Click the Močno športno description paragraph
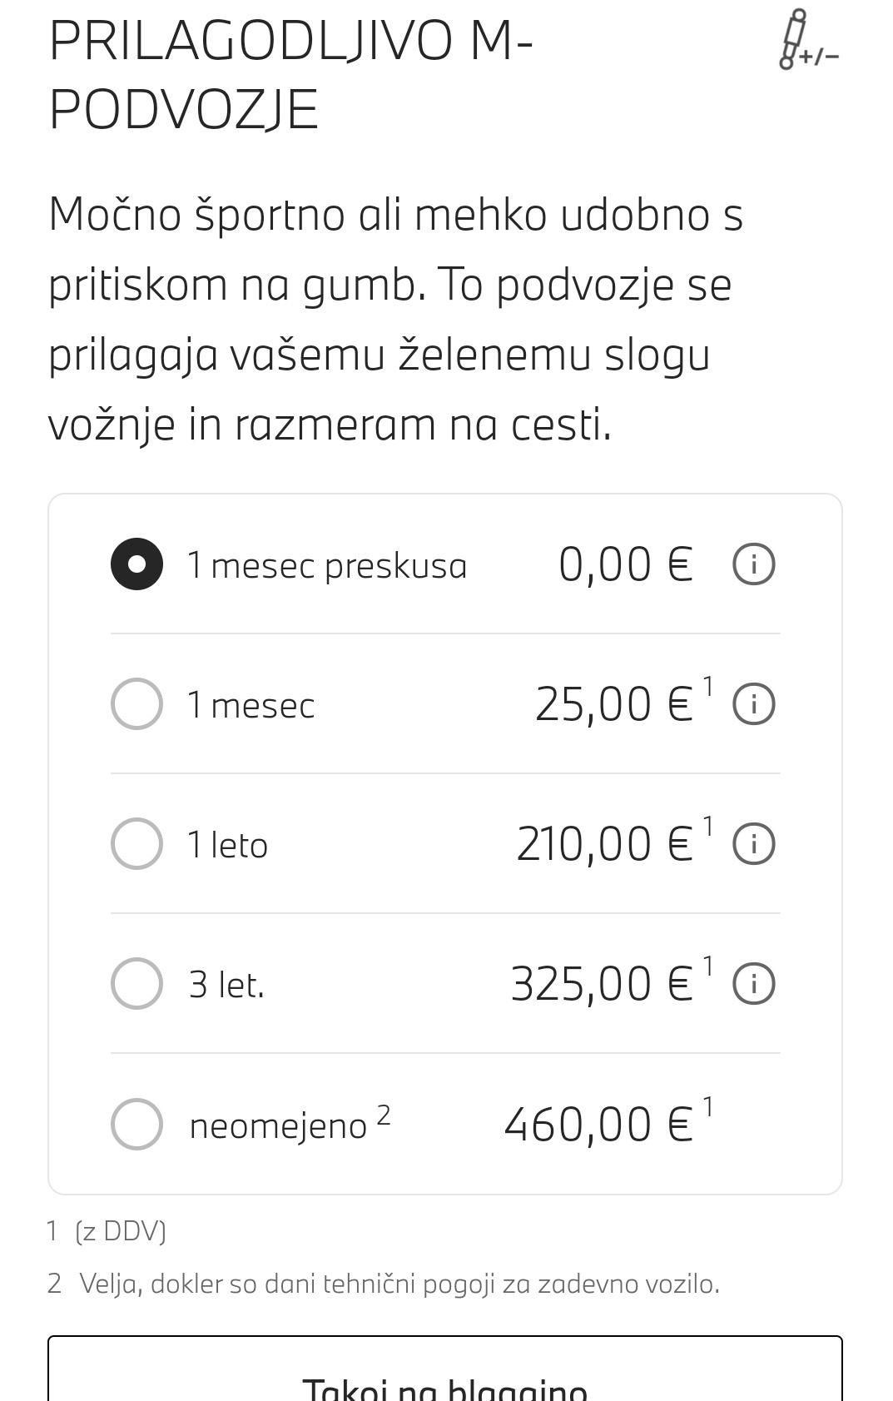 395,319
